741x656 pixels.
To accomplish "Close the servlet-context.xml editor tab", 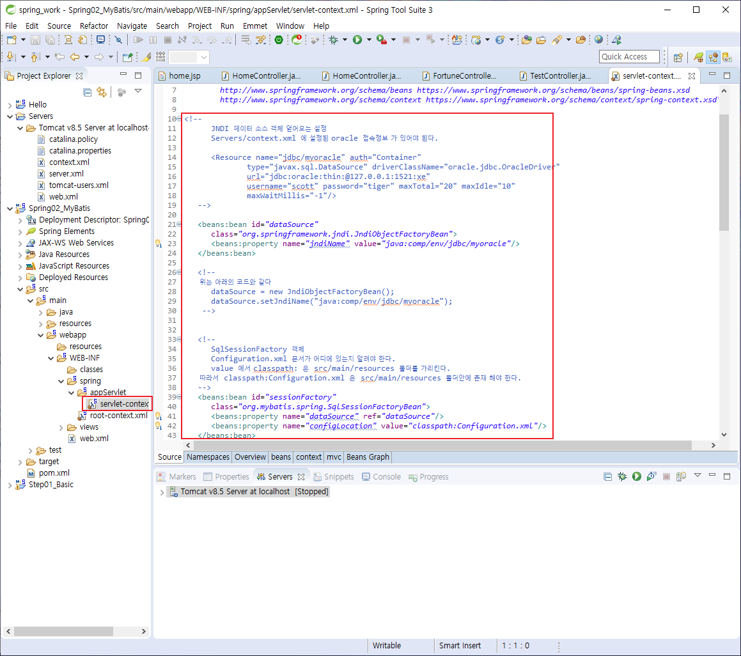I will point(692,76).
